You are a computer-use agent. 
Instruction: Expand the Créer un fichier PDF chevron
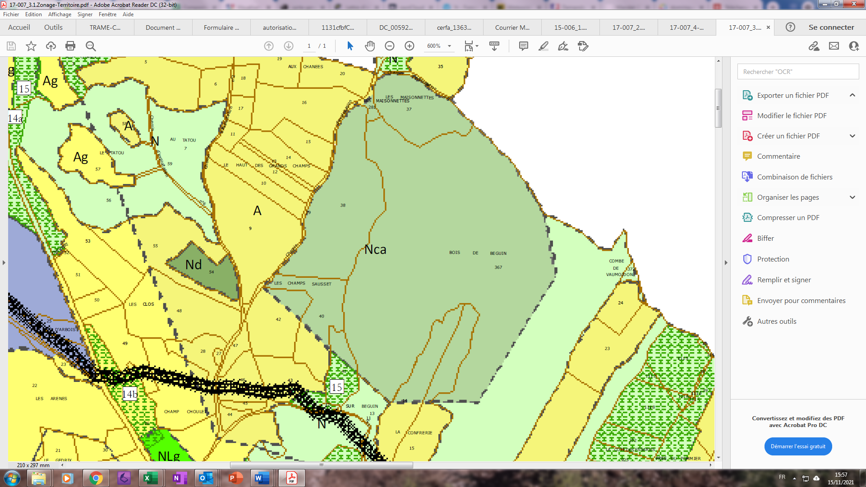[x=852, y=136]
